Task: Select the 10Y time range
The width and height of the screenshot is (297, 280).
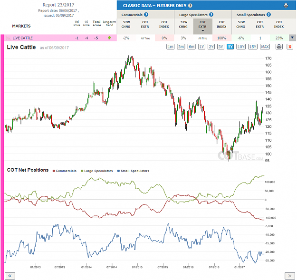Action: [241, 47]
